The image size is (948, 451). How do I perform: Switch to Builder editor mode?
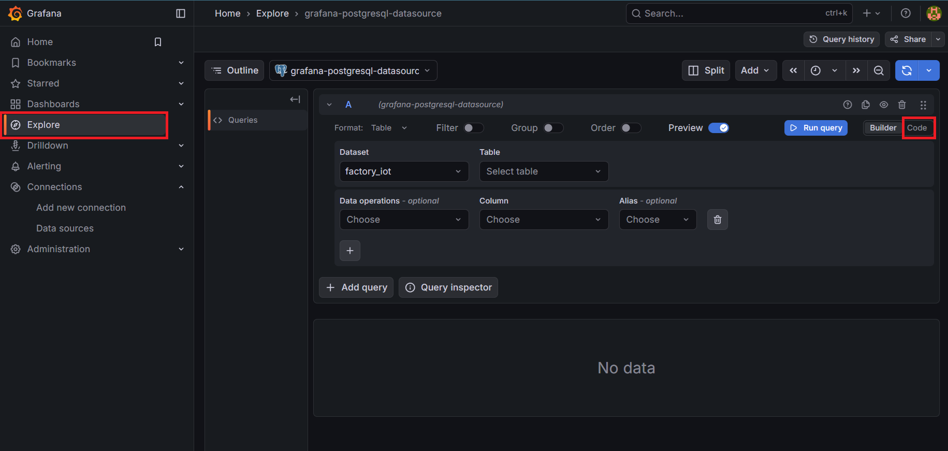tap(883, 128)
